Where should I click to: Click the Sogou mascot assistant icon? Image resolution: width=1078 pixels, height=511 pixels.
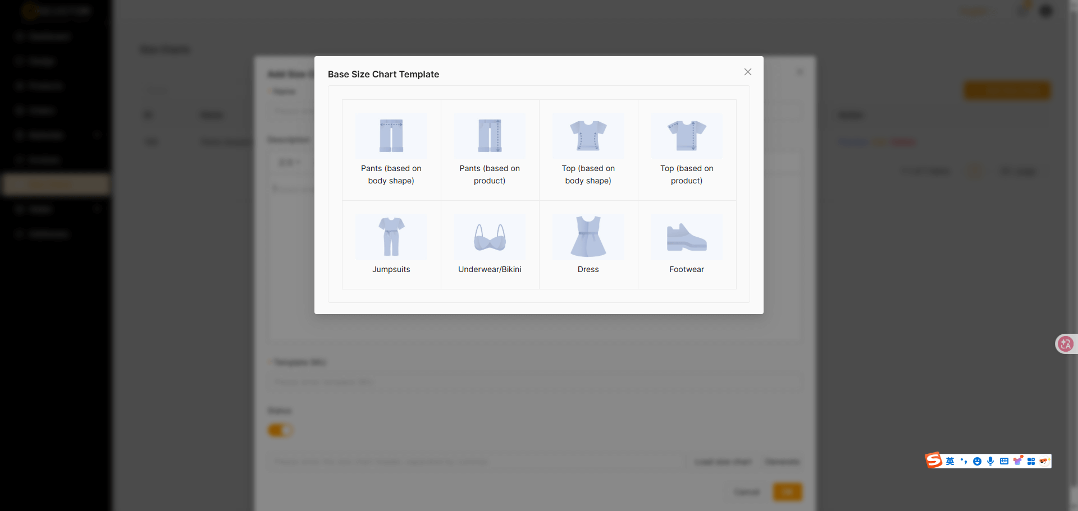[x=1044, y=461]
